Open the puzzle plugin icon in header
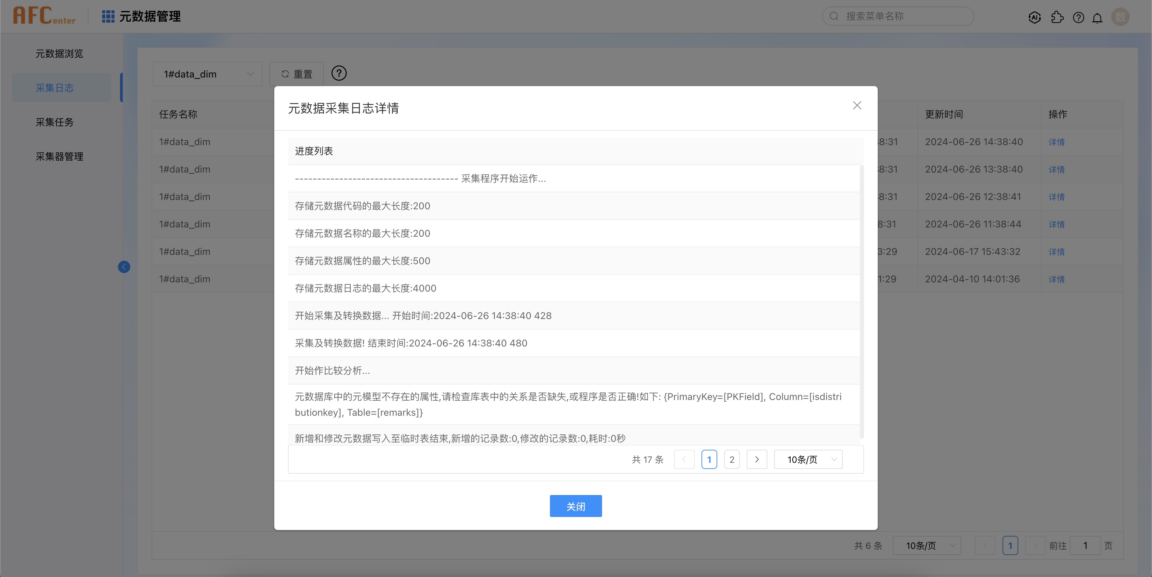The image size is (1152, 577). click(1057, 17)
